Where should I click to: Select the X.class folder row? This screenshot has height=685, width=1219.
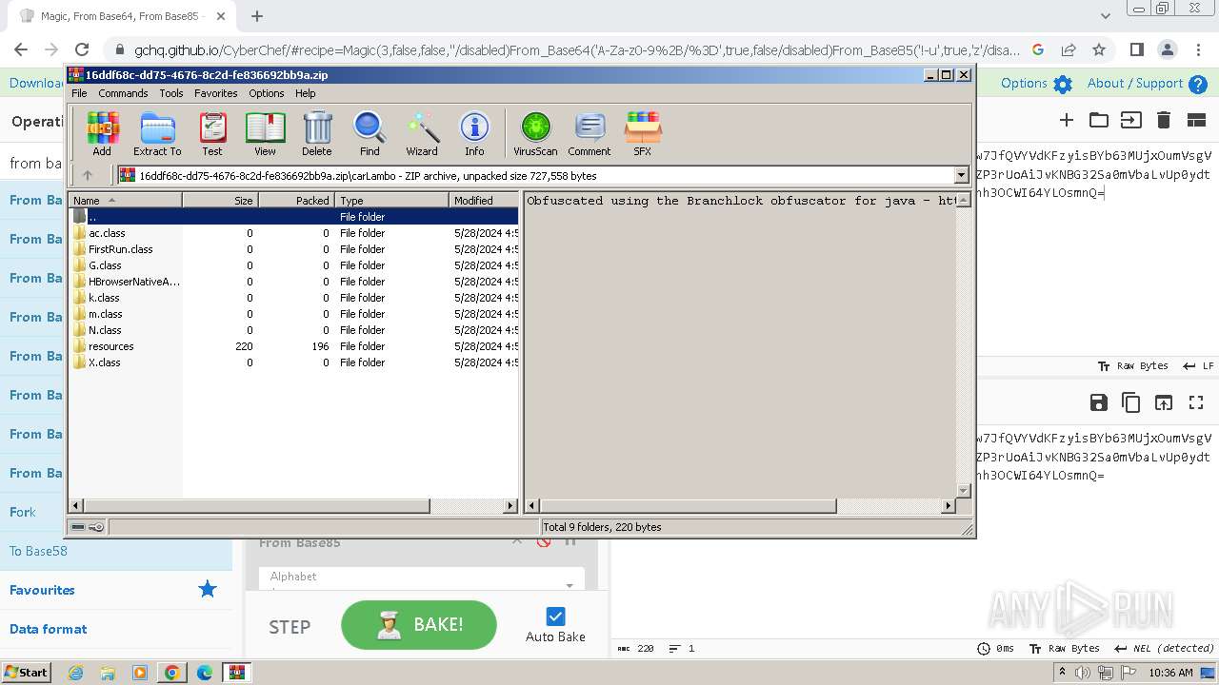(294, 362)
